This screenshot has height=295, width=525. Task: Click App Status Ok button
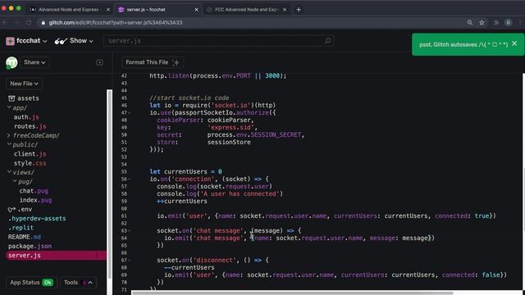(31, 283)
